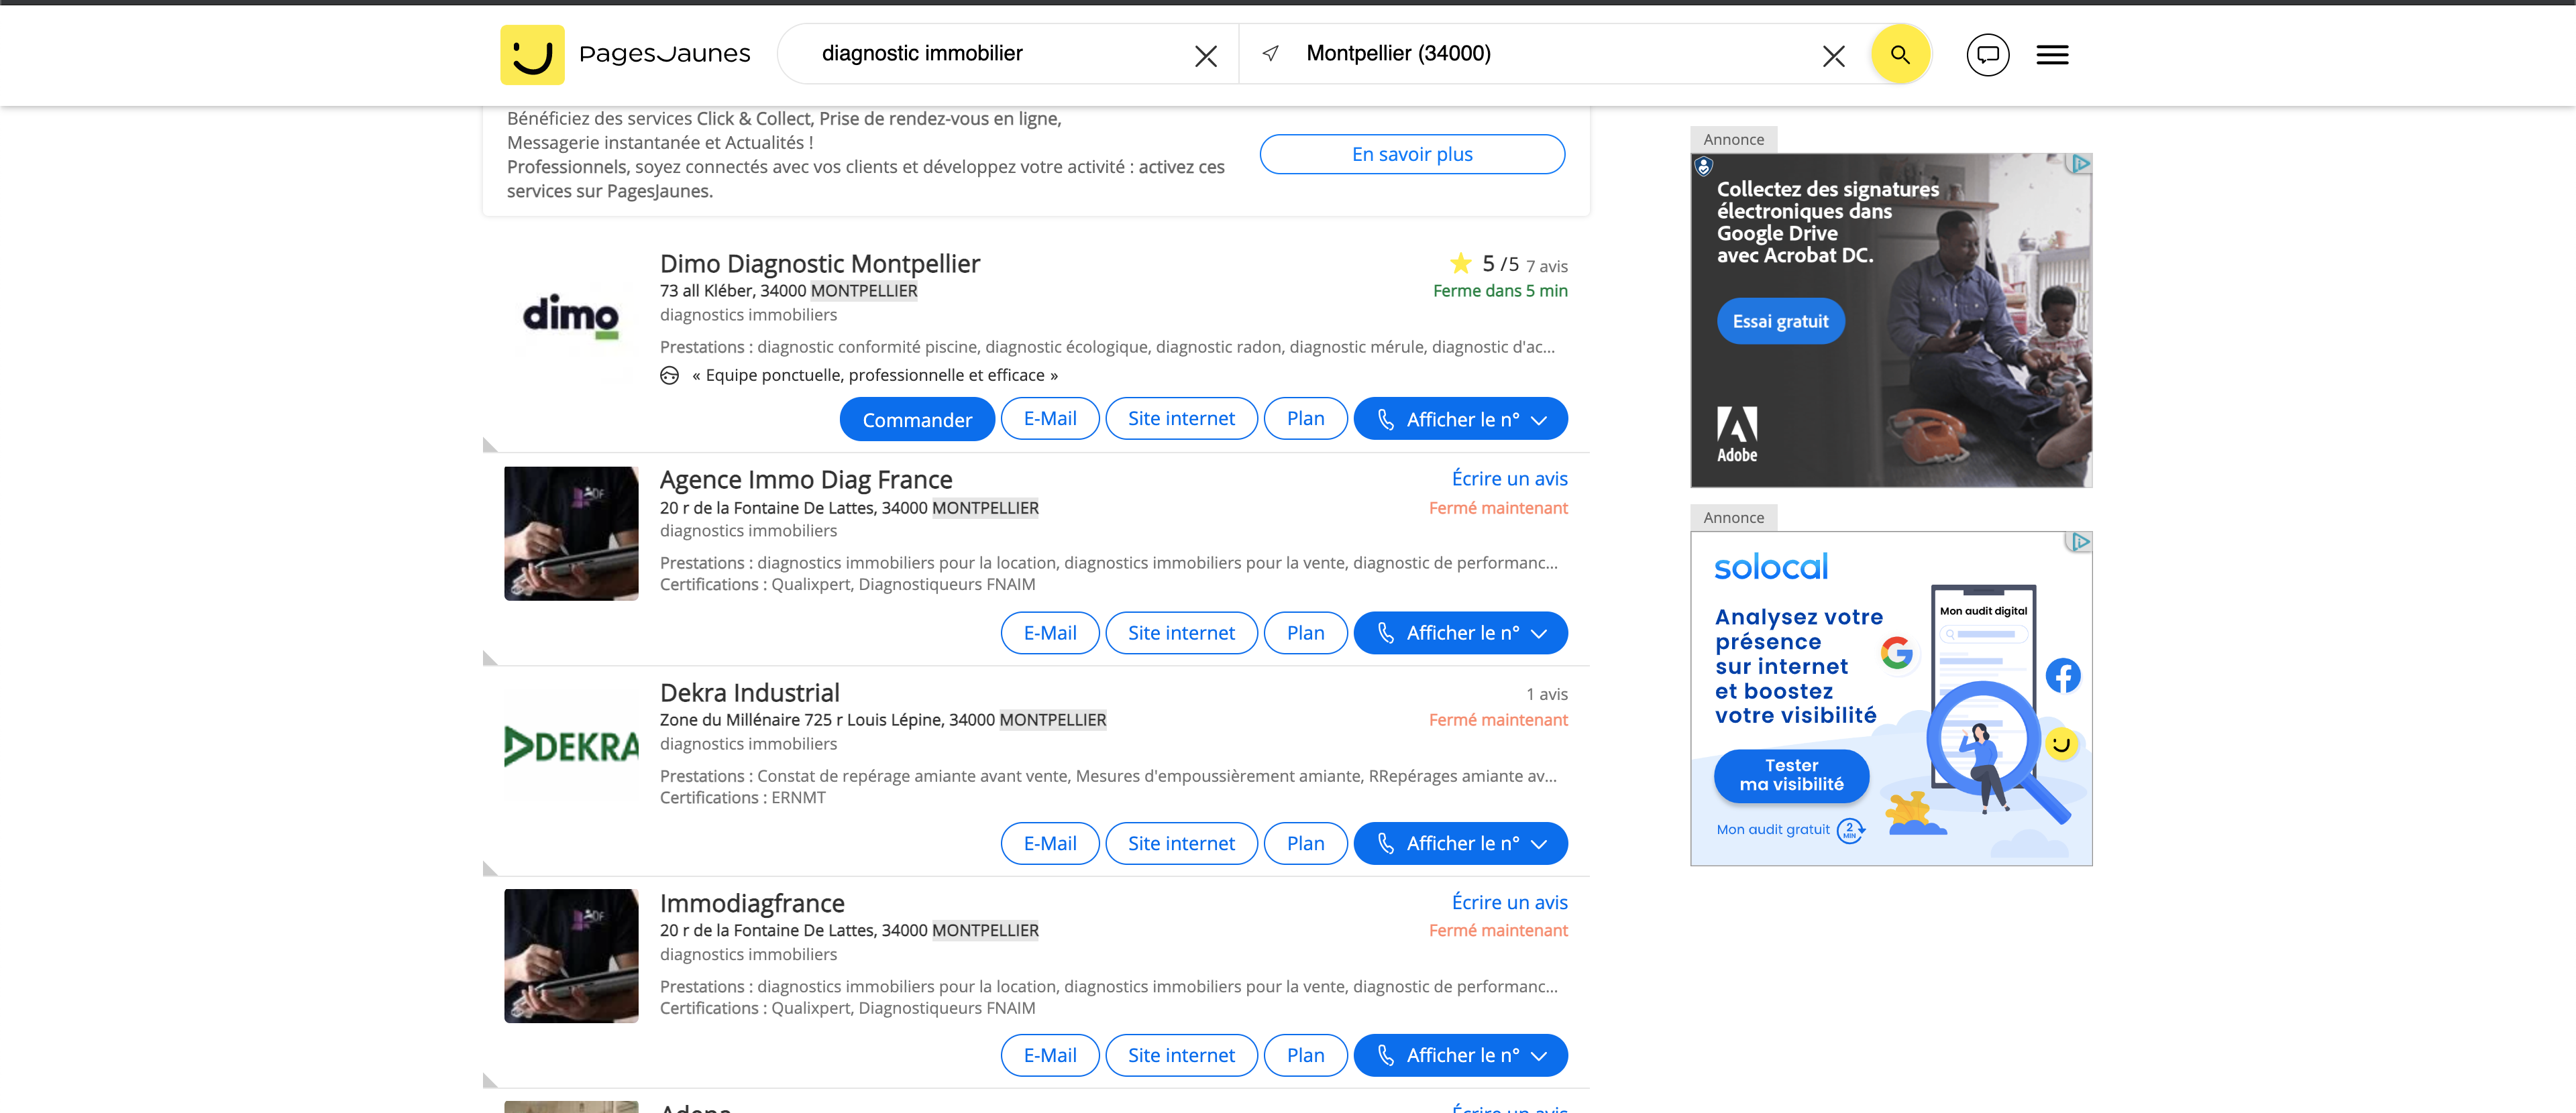Click the privacy shield icon on Adobe ad
This screenshot has height=1113, width=2576.
pos(1704,166)
